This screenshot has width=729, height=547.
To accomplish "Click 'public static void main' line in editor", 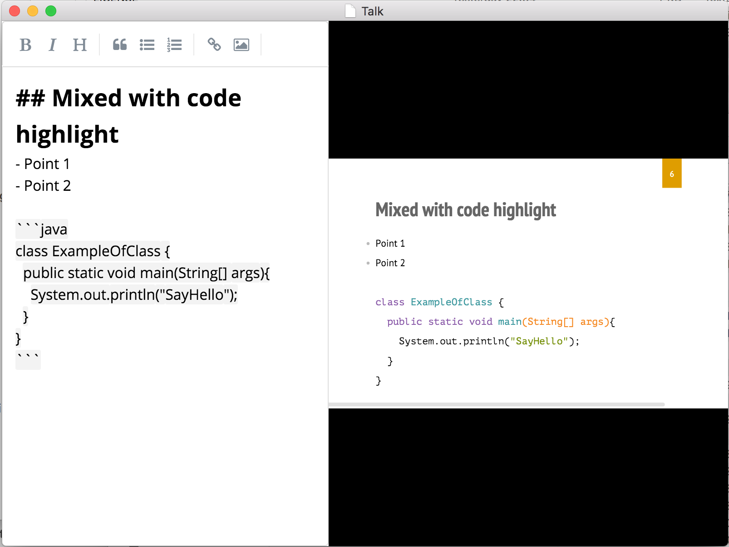I will 146,273.
